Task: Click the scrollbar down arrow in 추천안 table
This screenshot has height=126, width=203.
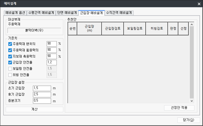Action: 192,101
